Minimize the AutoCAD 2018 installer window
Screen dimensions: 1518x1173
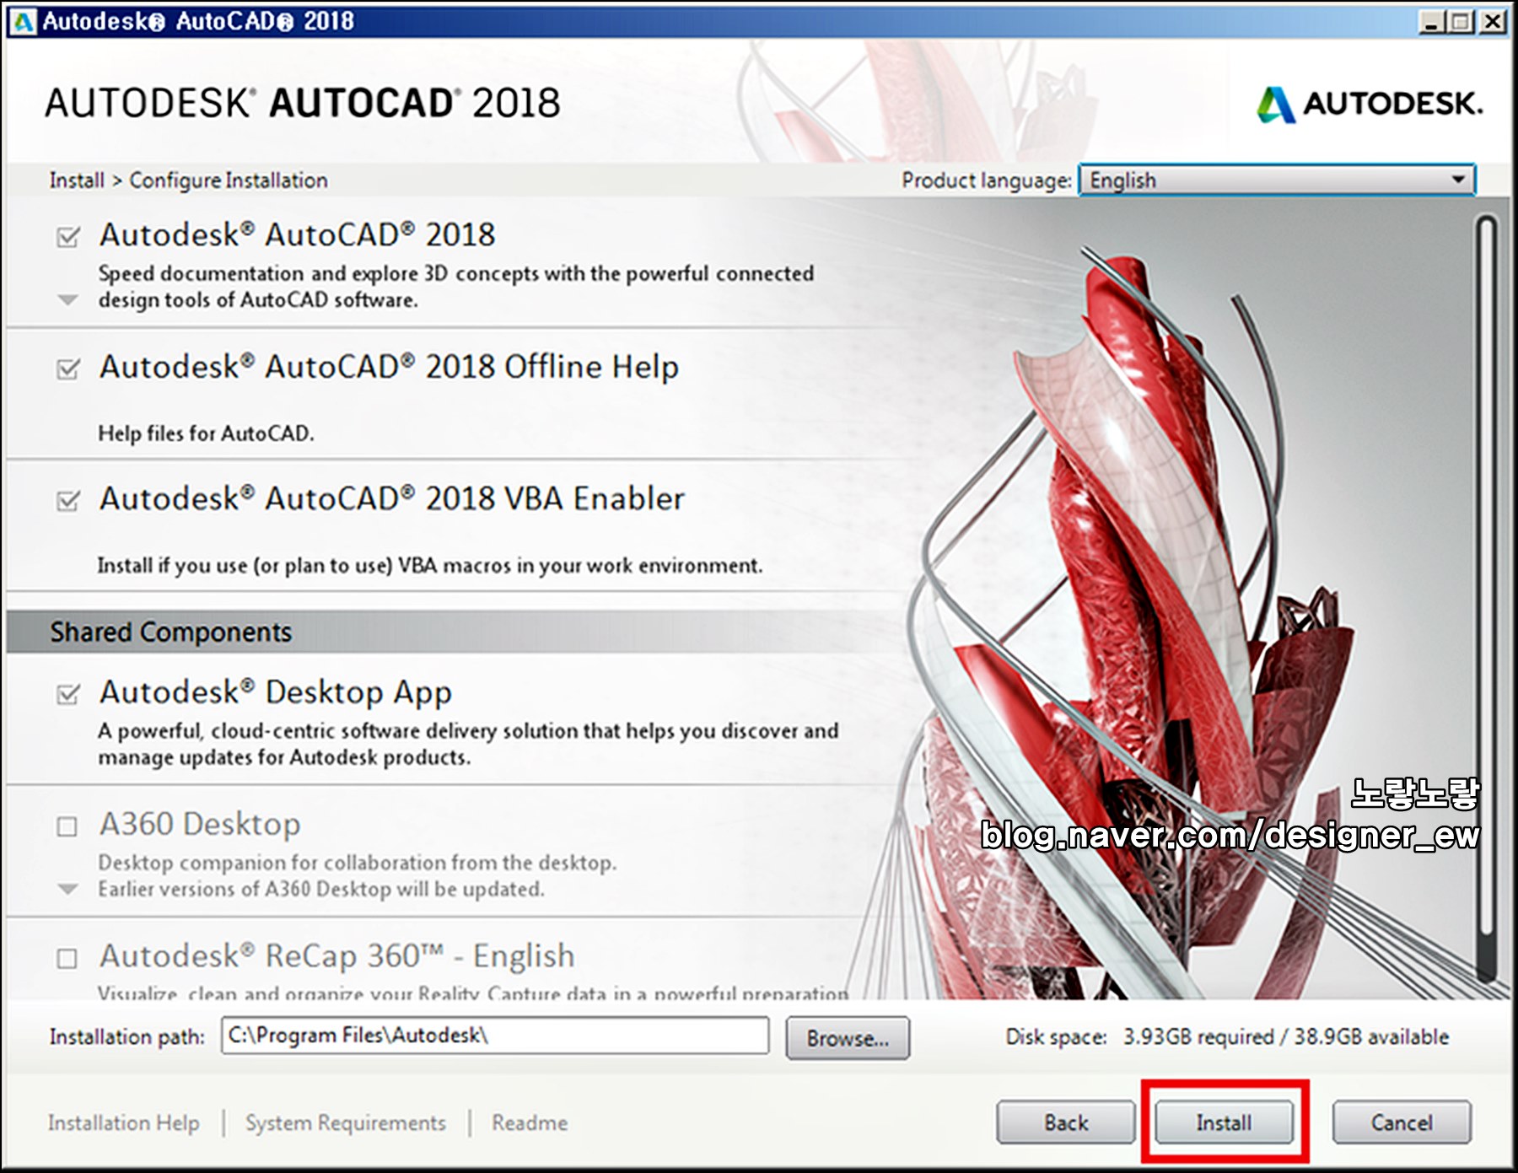pyautogui.click(x=1431, y=22)
